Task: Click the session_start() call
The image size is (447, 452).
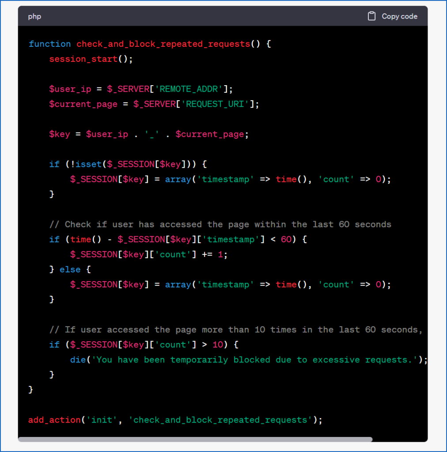Action: [x=91, y=59]
